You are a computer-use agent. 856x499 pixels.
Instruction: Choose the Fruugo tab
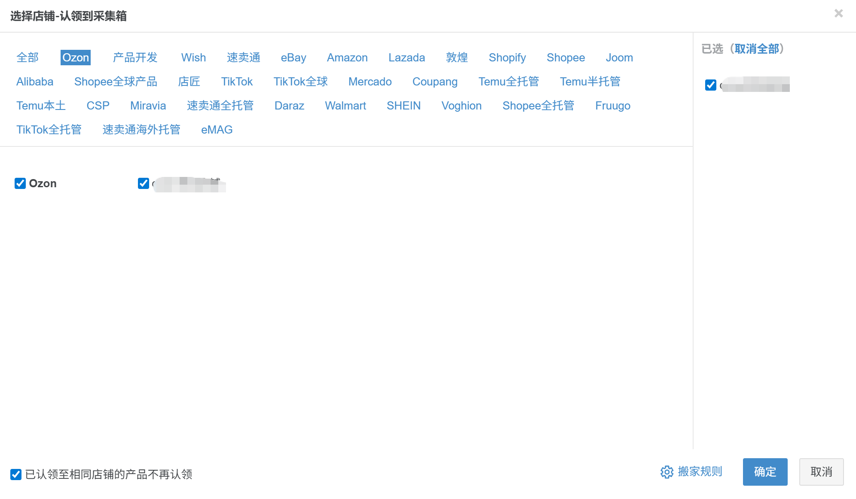point(613,106)
